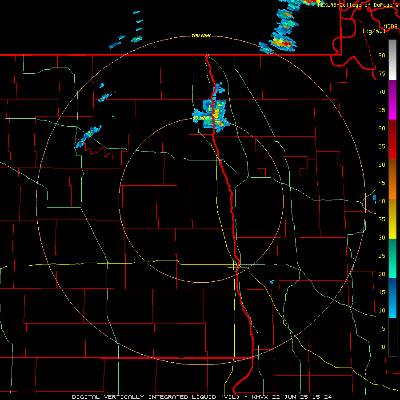Click the 65 value on the color scale
This screenshot has height=400, width=400.
[382, 110]
